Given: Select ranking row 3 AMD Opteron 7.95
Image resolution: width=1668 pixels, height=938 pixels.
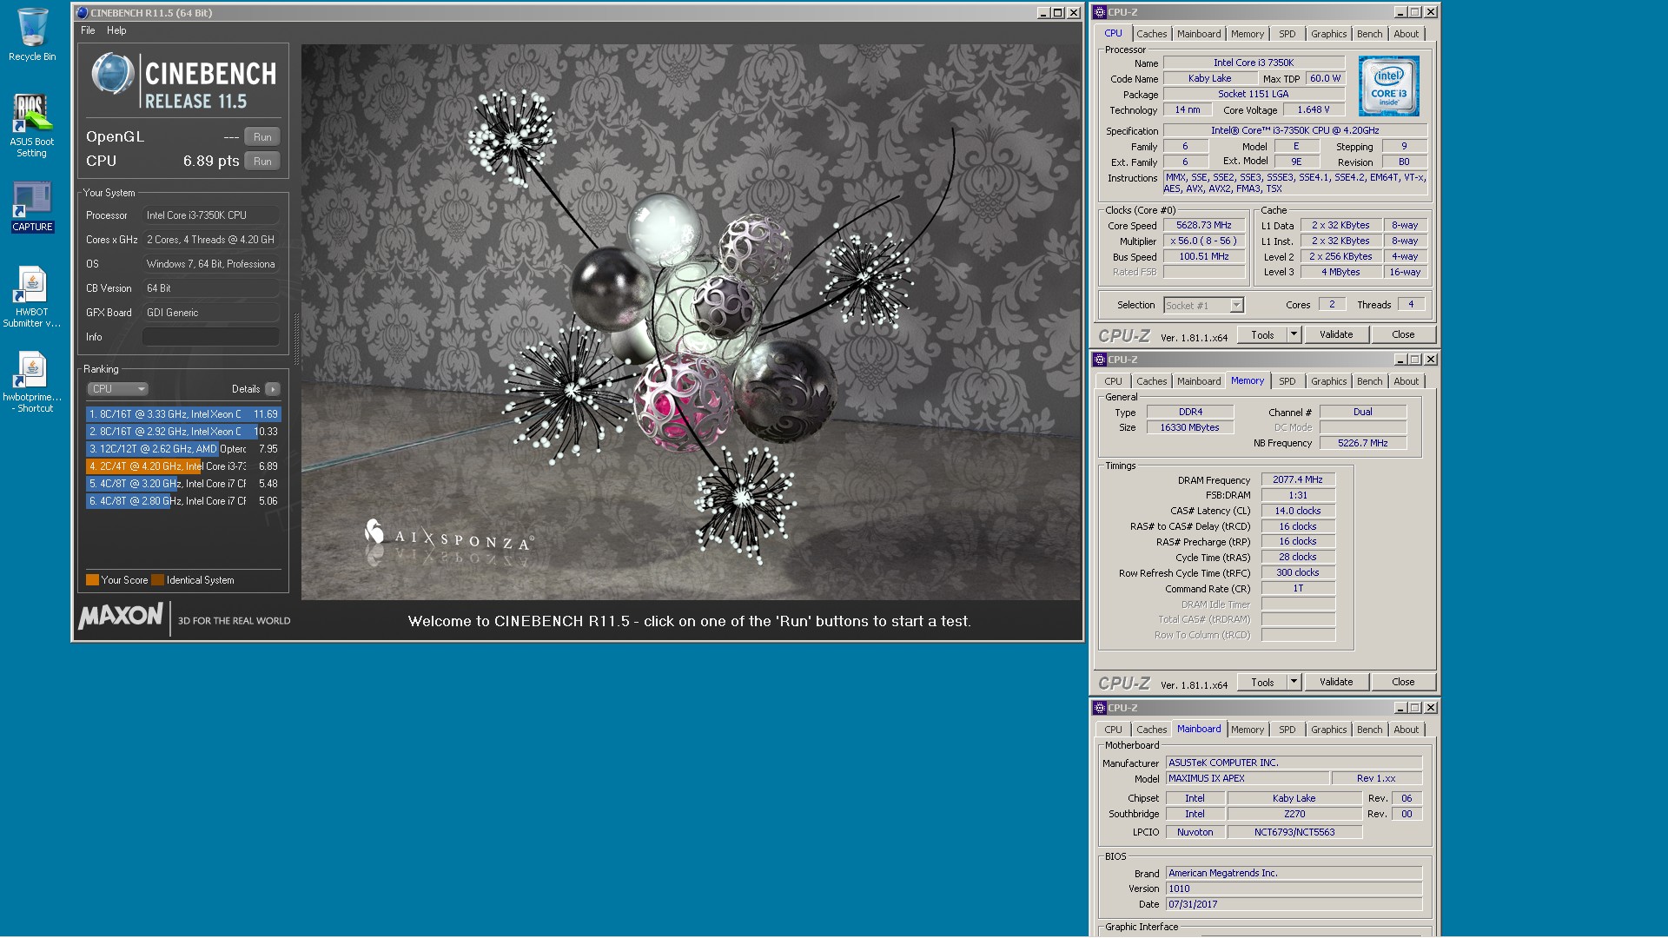Looking at the screenshot, I should coord(183,449).
